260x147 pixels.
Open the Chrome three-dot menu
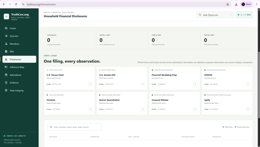click(x=256, y=5)
